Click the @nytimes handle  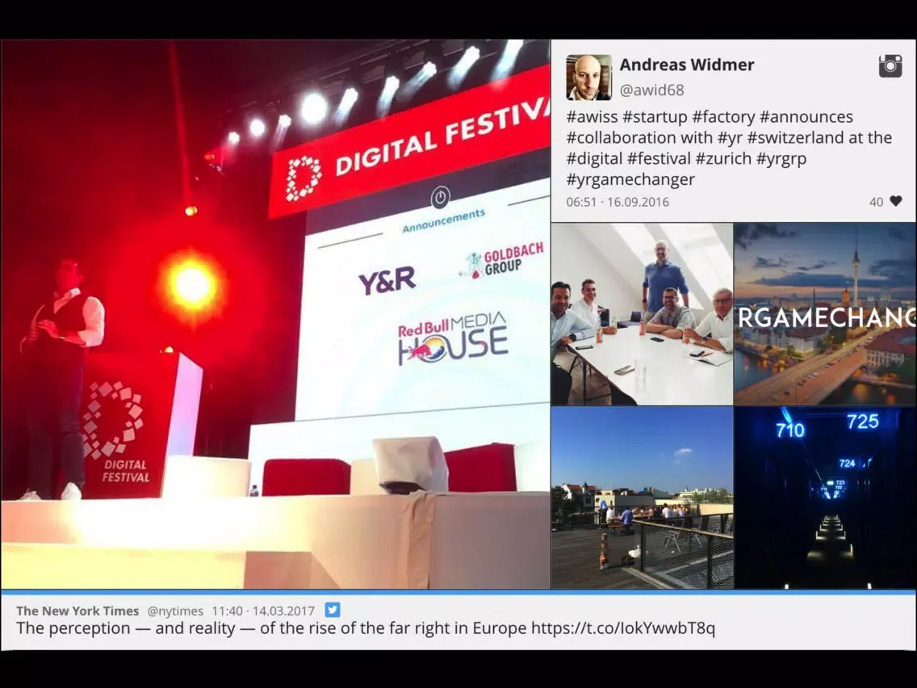click(175, 611)
